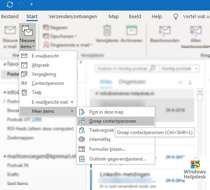210x190 pixels.
Task: Open the 'Huidig postvak' scope dropdown
Action: [179, 69]
